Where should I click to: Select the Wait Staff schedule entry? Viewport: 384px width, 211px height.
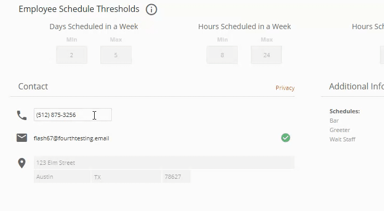pos(342,139)
